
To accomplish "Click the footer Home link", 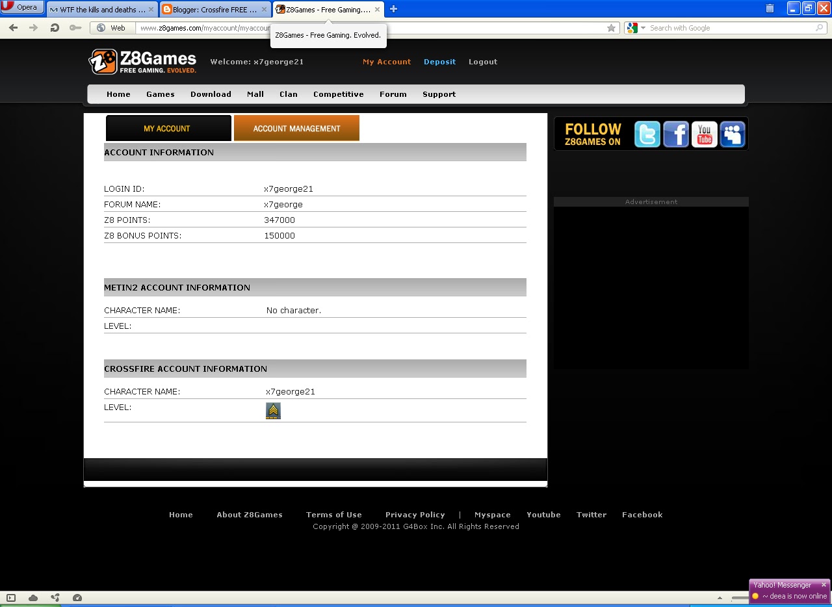I will 181,515.
